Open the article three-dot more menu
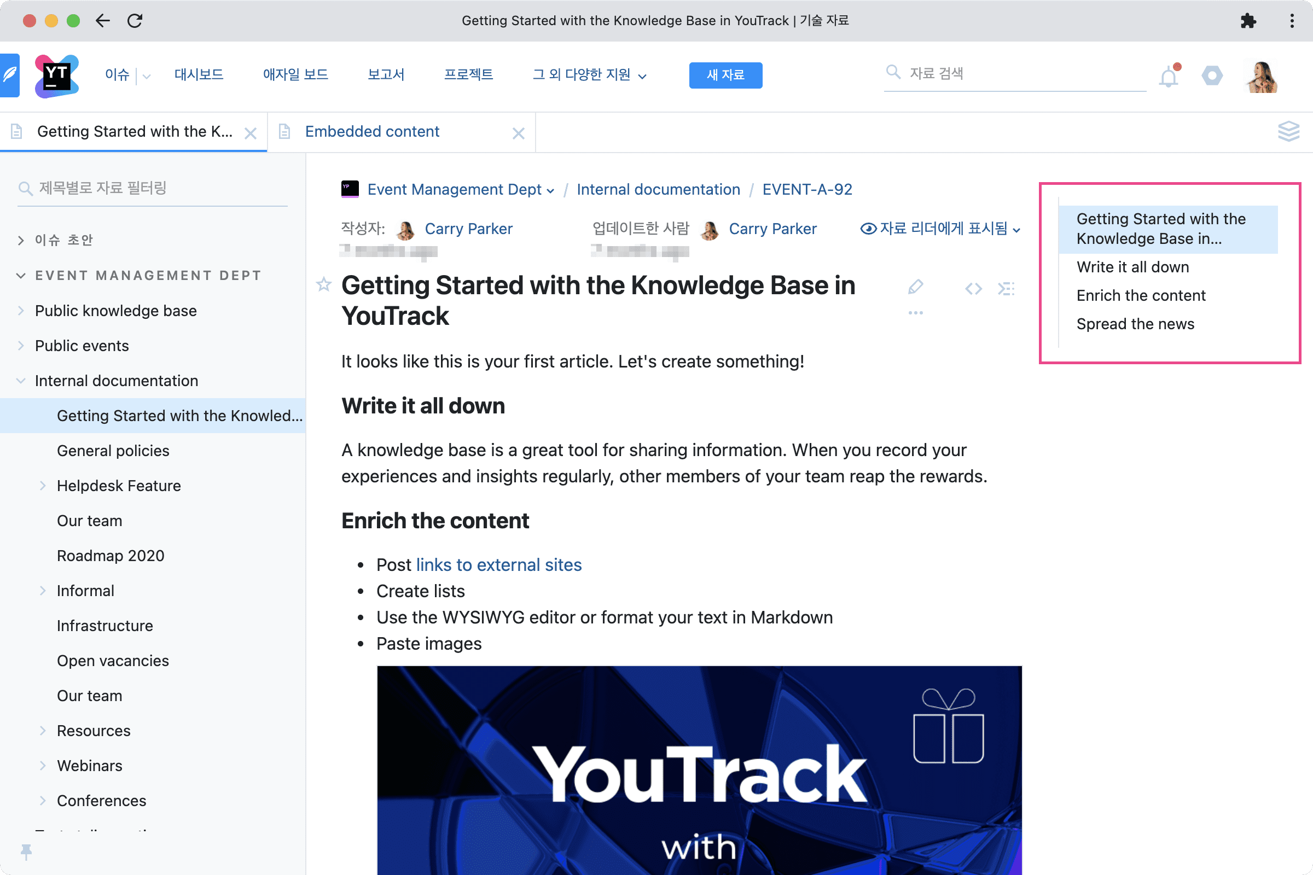 (x=915, y=313)
